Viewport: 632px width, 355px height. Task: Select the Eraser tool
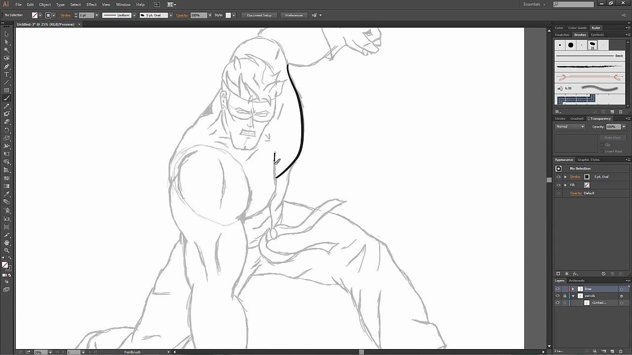pyautogui.click(x=6, y=122)
